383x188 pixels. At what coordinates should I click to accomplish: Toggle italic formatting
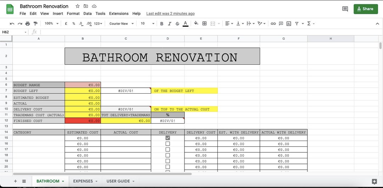(170, 24)
